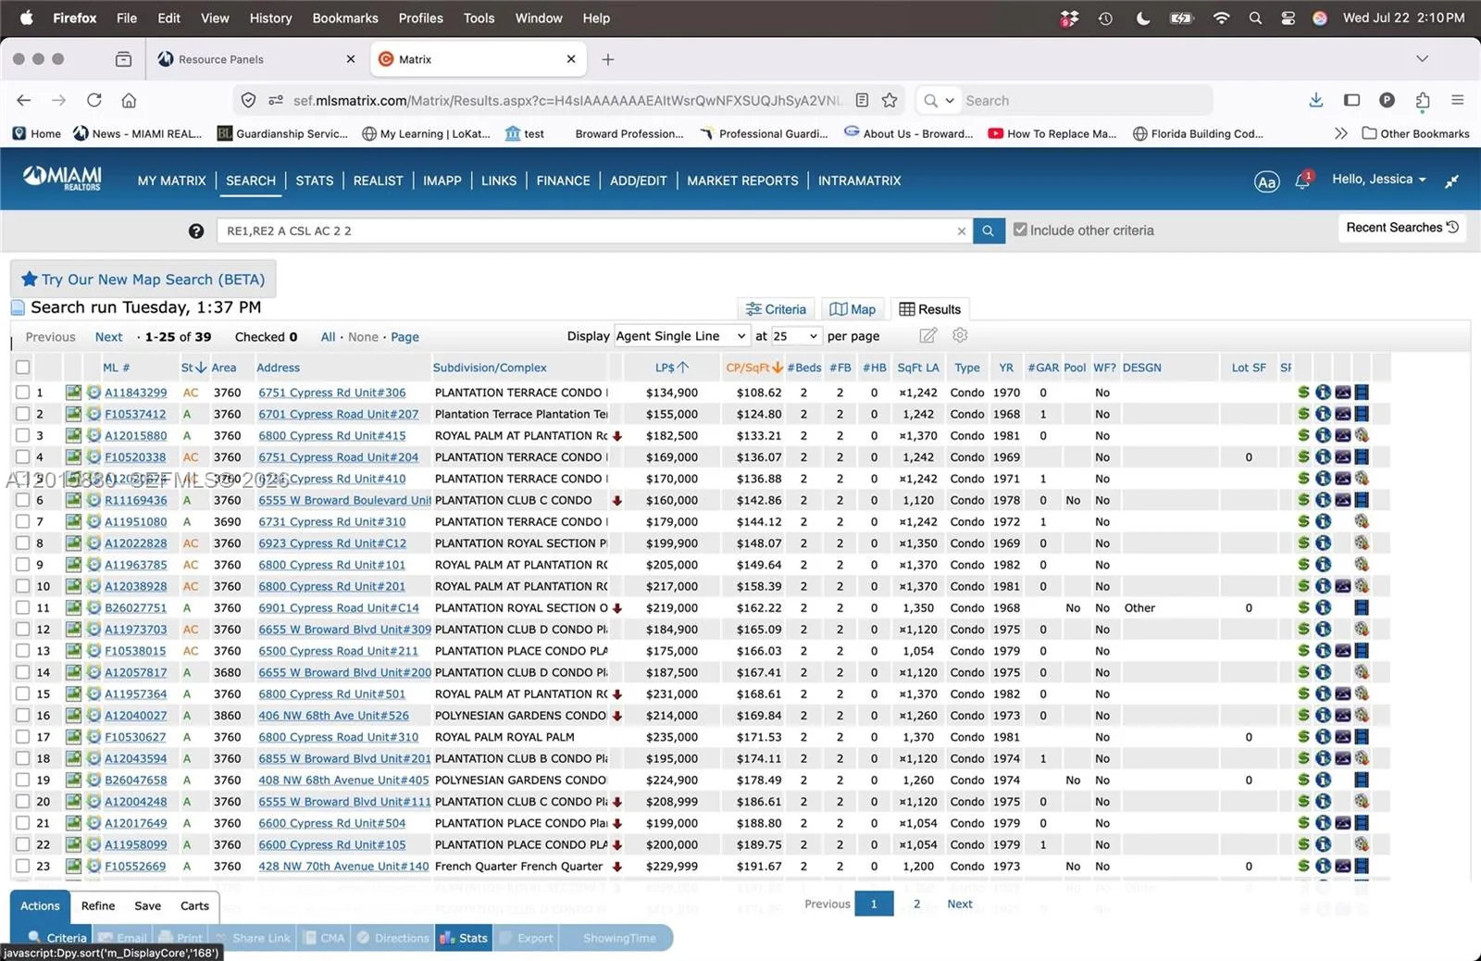Open the info icon on row 2
The image size is (1481, 961).
coord(1323,414)
